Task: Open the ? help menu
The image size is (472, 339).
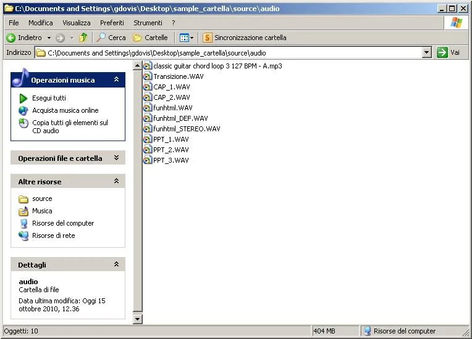Action: [x=174, y=23]
